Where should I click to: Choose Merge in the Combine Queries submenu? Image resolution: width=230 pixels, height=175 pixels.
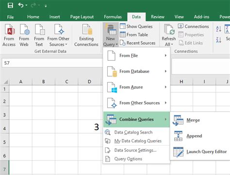(200, 120)
